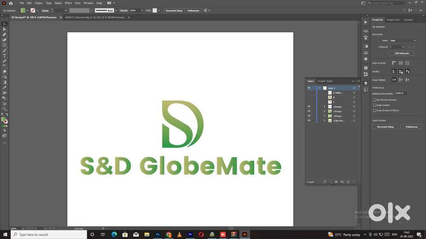Open the Effect menu
426x239 pixels.
[x=68, y=3]
